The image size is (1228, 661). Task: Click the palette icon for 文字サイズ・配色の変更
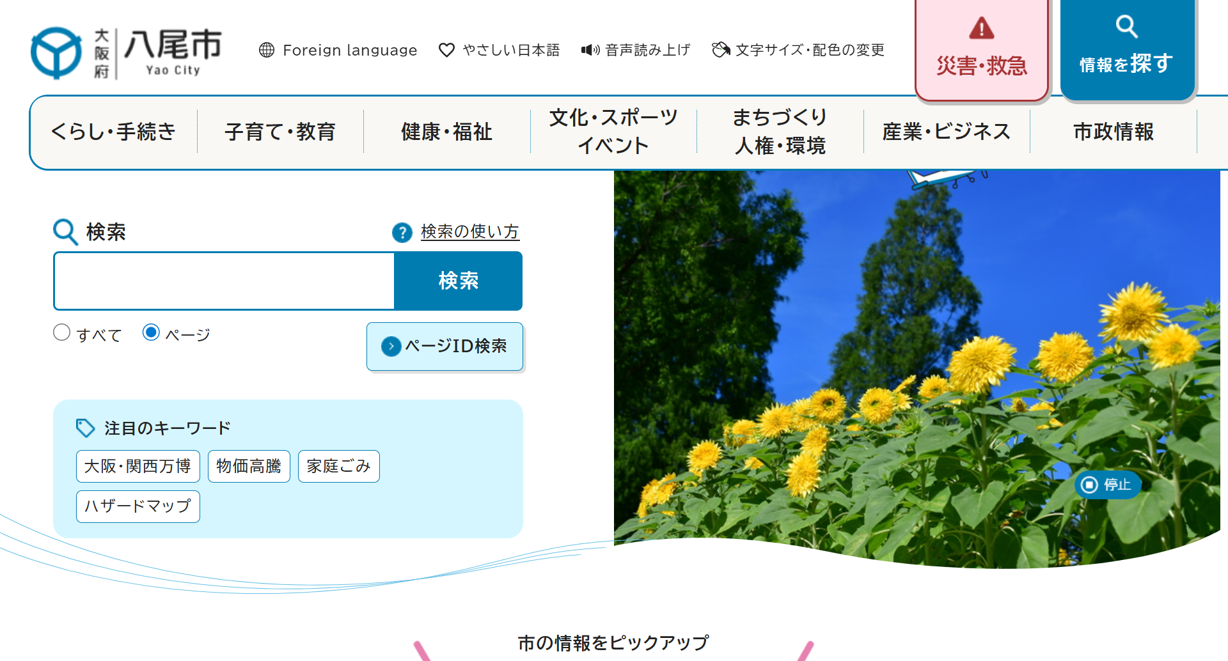tap(721, 50)
